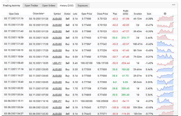
Task: Click lots value 1.70
Action: tap(75, 88)
